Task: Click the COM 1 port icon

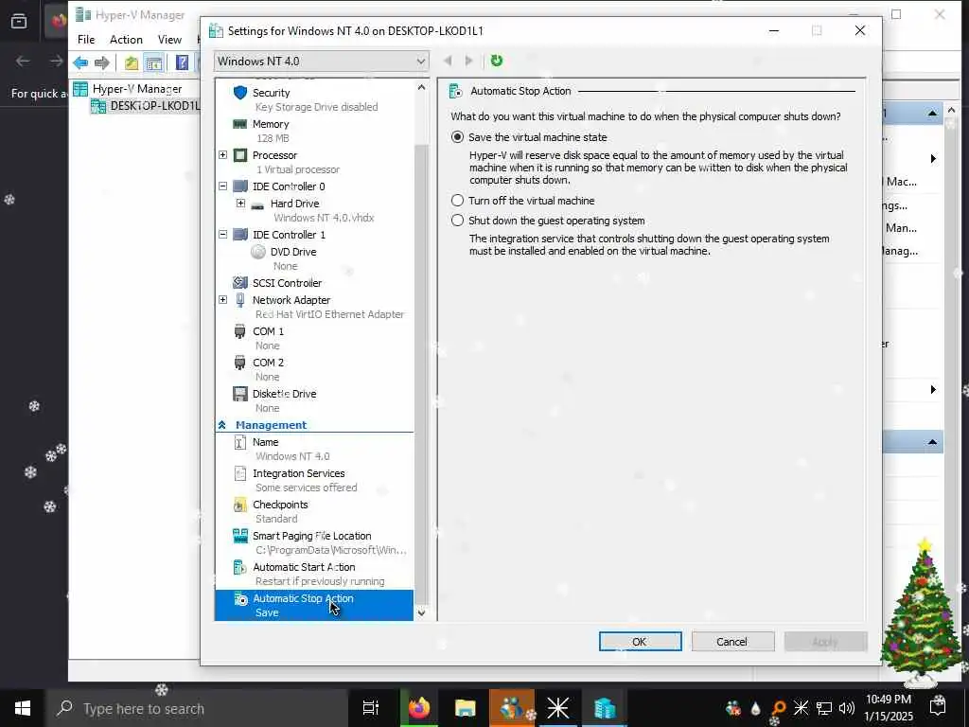Action: tap(239, 331)
